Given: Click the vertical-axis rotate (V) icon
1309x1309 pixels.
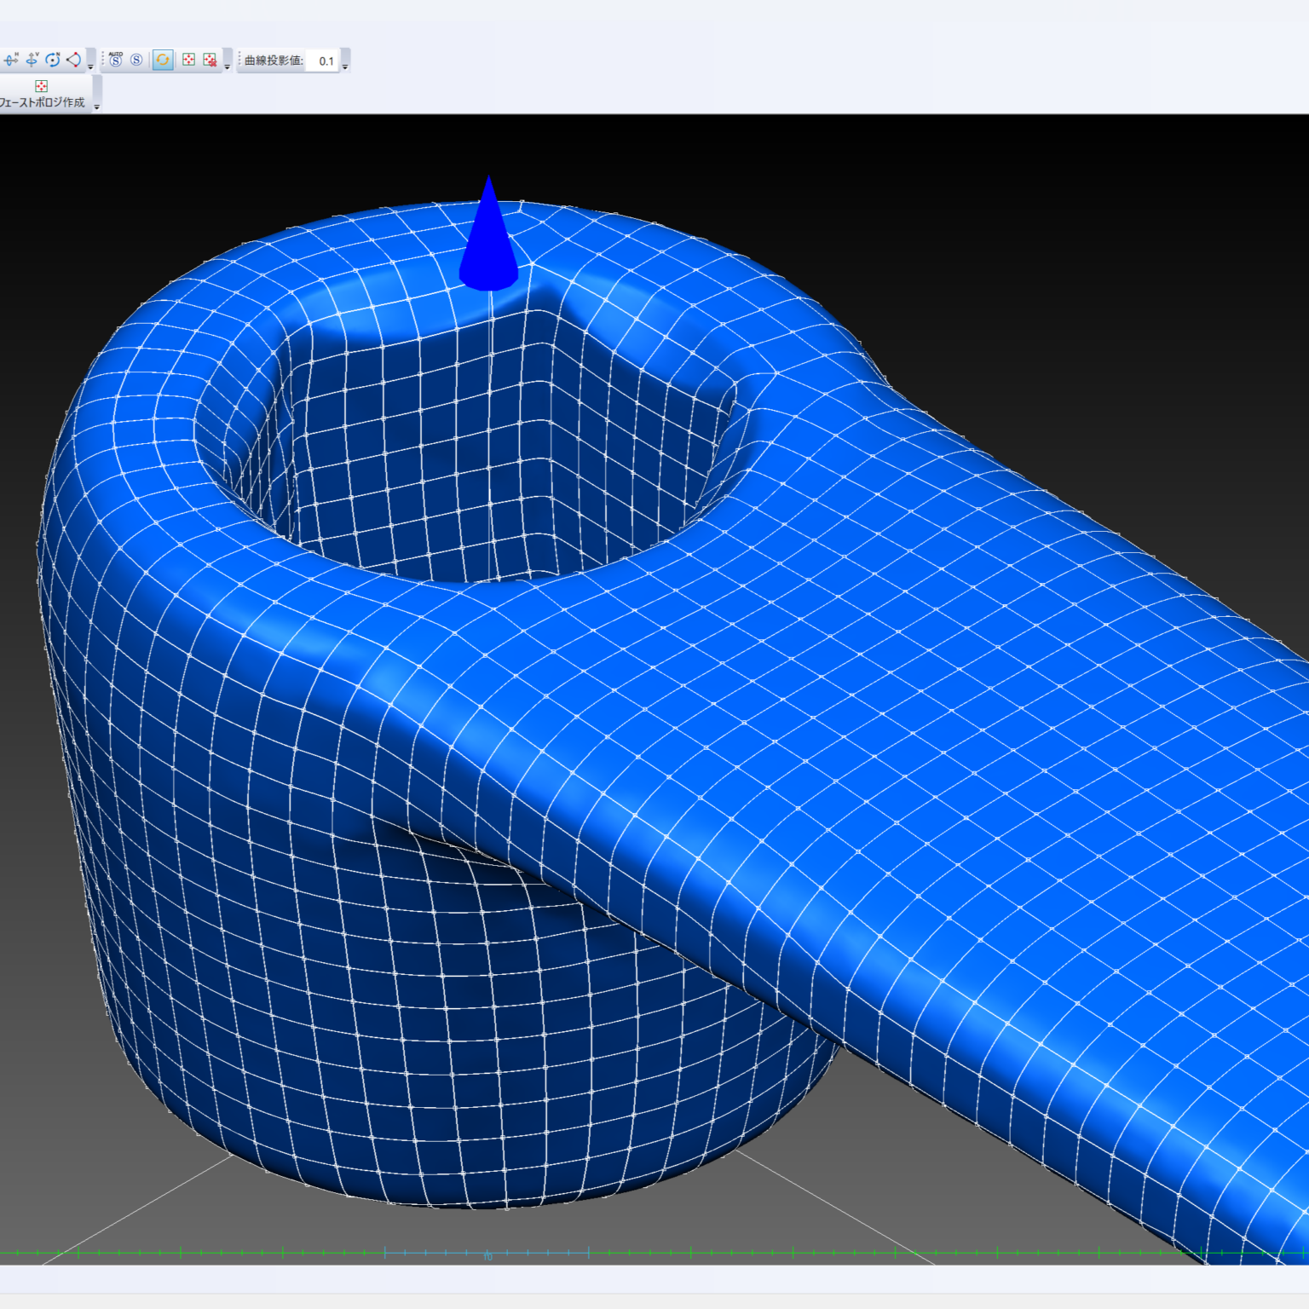Looking at the screenshot, I should point(32,60).
